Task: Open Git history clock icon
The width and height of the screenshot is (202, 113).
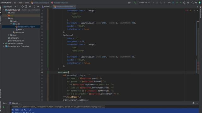Action: [184, 3]
